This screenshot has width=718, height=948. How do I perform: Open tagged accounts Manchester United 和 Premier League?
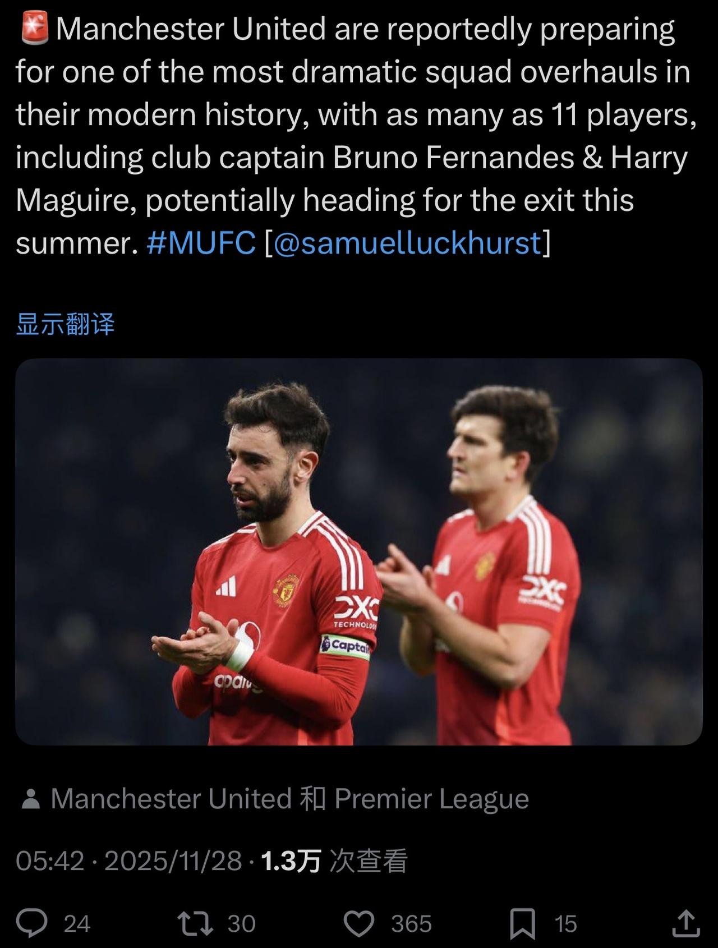click(289, 799)
